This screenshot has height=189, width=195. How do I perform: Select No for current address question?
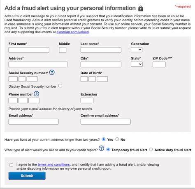pyautogui.click(x=117, y=139)
